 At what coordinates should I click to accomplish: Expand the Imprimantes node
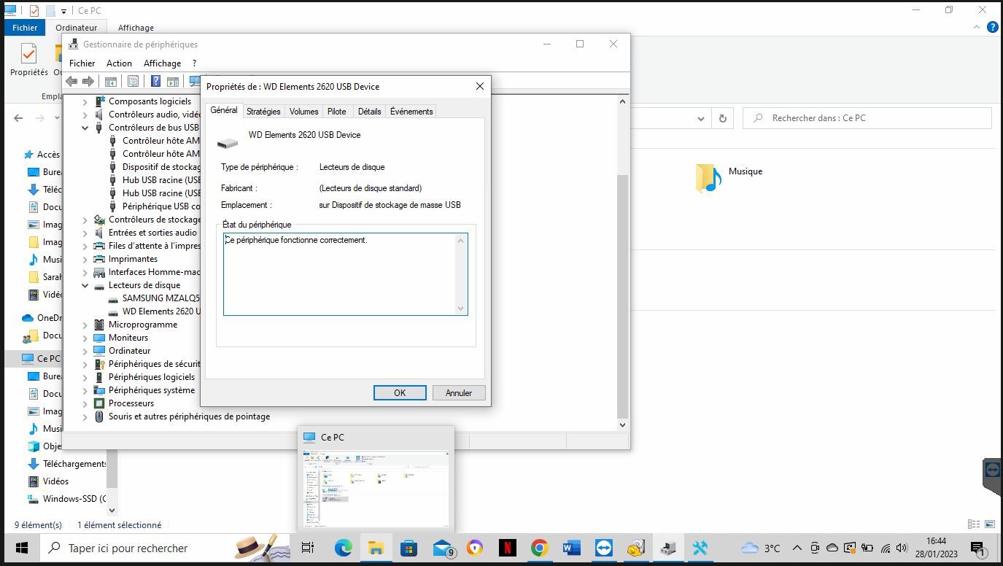coord(85,259)
